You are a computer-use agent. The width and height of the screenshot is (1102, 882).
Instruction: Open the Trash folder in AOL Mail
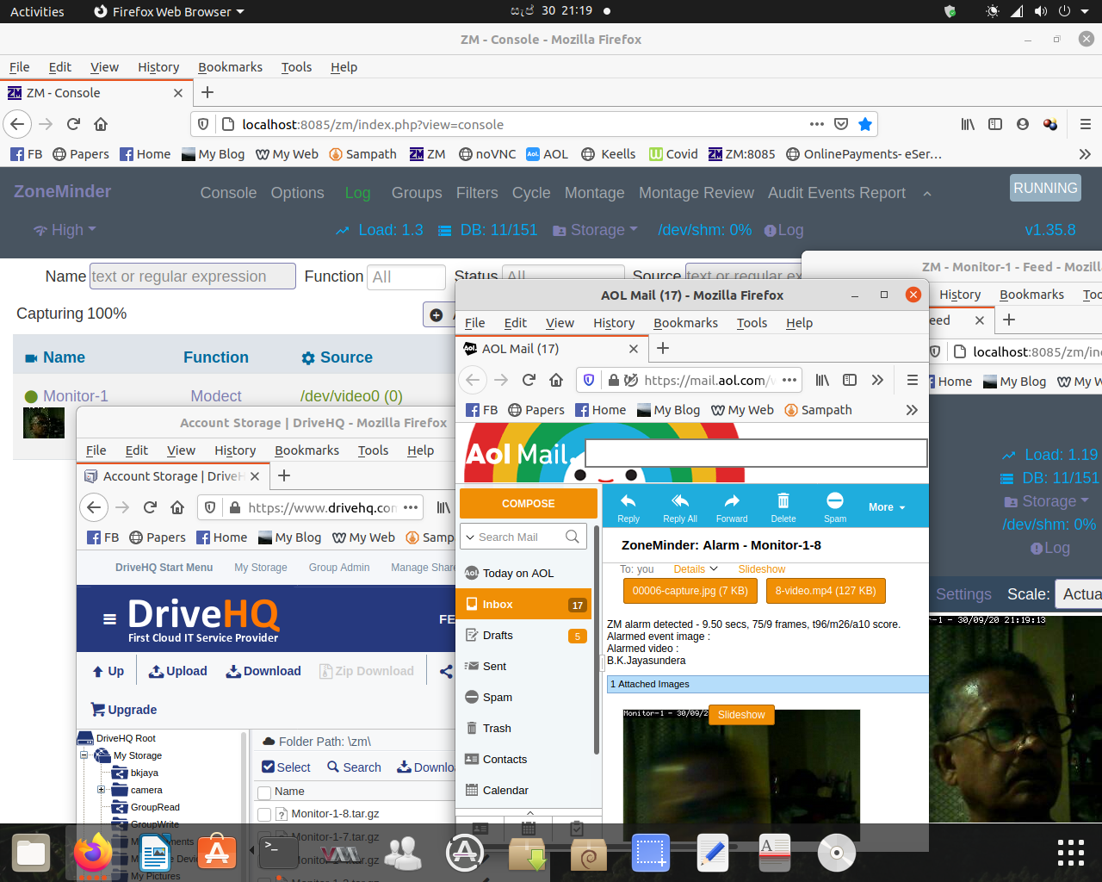(497, 729)
